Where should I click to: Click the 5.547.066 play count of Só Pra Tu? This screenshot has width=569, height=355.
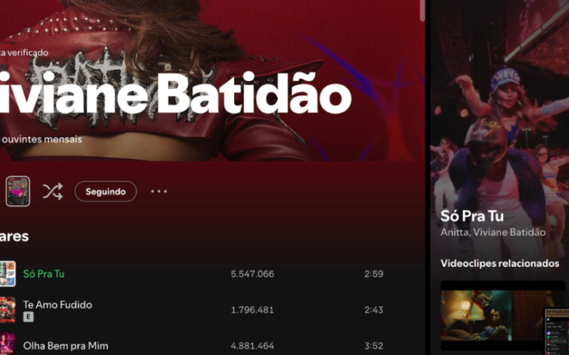tap(252, 273)
